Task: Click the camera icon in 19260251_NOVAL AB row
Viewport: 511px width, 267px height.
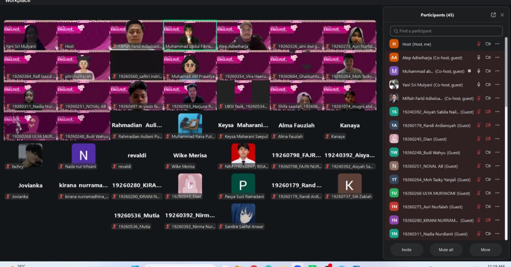Action: point(488,166)
